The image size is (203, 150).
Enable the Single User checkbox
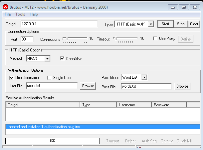49,78
